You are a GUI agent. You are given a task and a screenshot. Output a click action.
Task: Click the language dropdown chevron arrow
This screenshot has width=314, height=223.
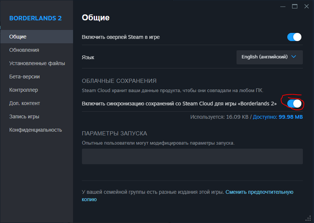click(294, 57)
